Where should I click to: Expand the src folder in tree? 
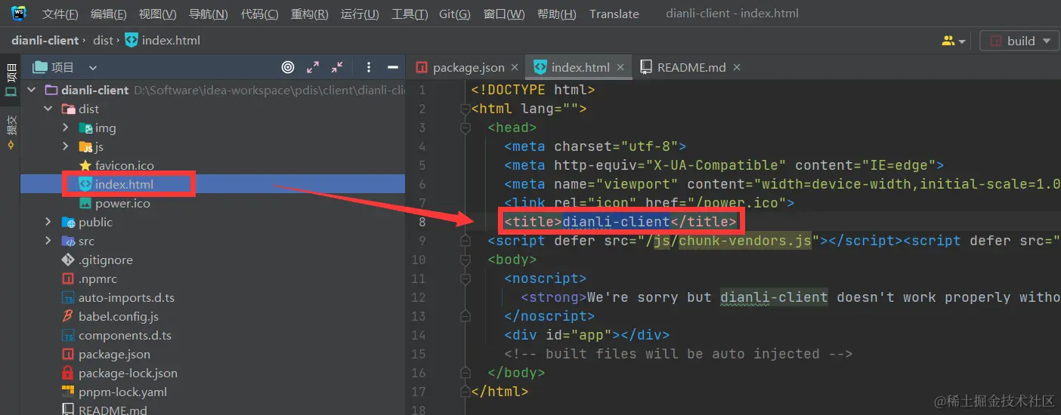(x=48, y=241)
